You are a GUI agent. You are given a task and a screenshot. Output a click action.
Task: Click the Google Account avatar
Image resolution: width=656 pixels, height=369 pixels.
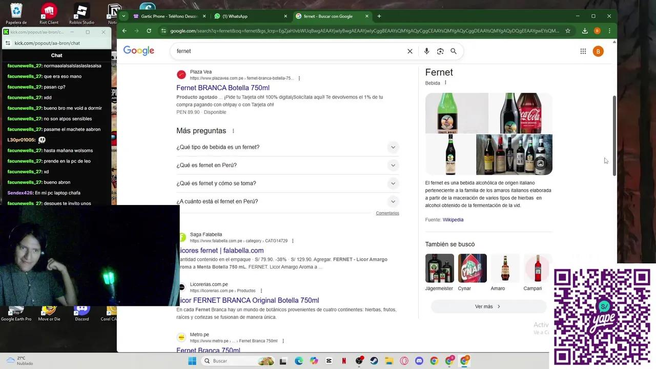[x=598, y=51]
